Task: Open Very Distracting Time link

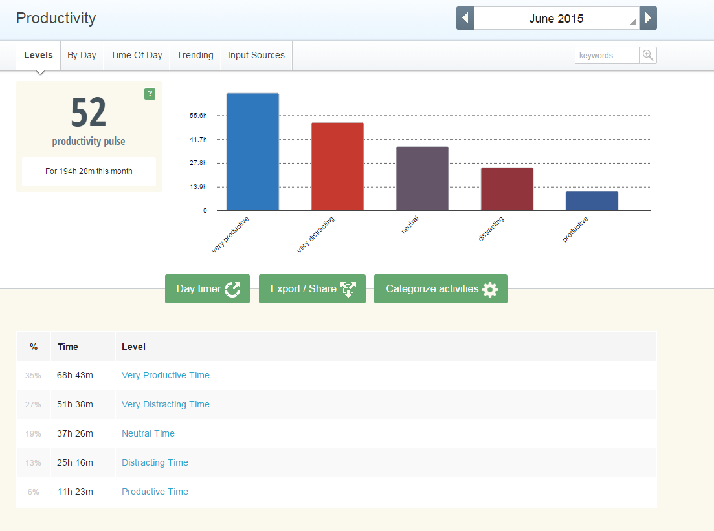Action: pyautogui.click(x=165, y=404)
